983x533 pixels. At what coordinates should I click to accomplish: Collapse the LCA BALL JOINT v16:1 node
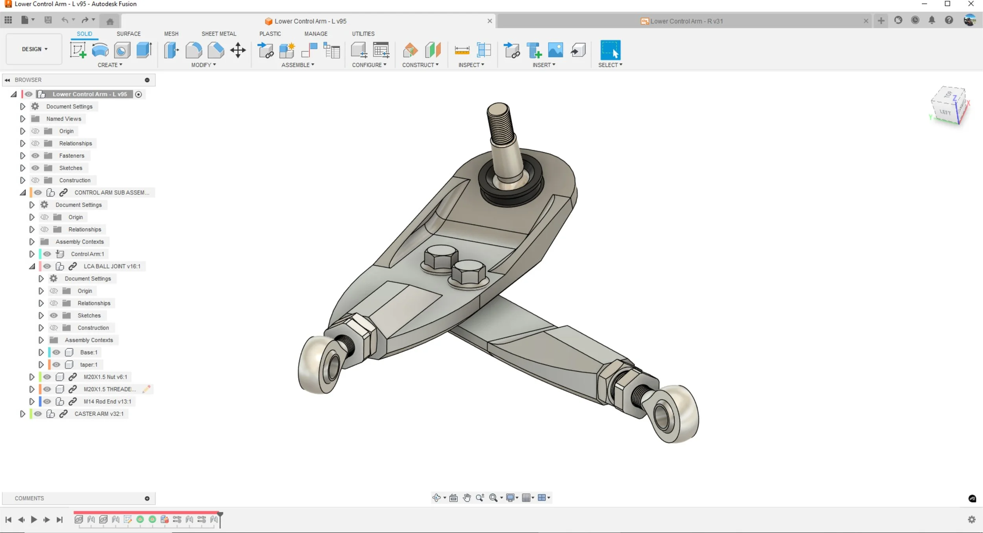pyautogui.click(x=32, y=266)
